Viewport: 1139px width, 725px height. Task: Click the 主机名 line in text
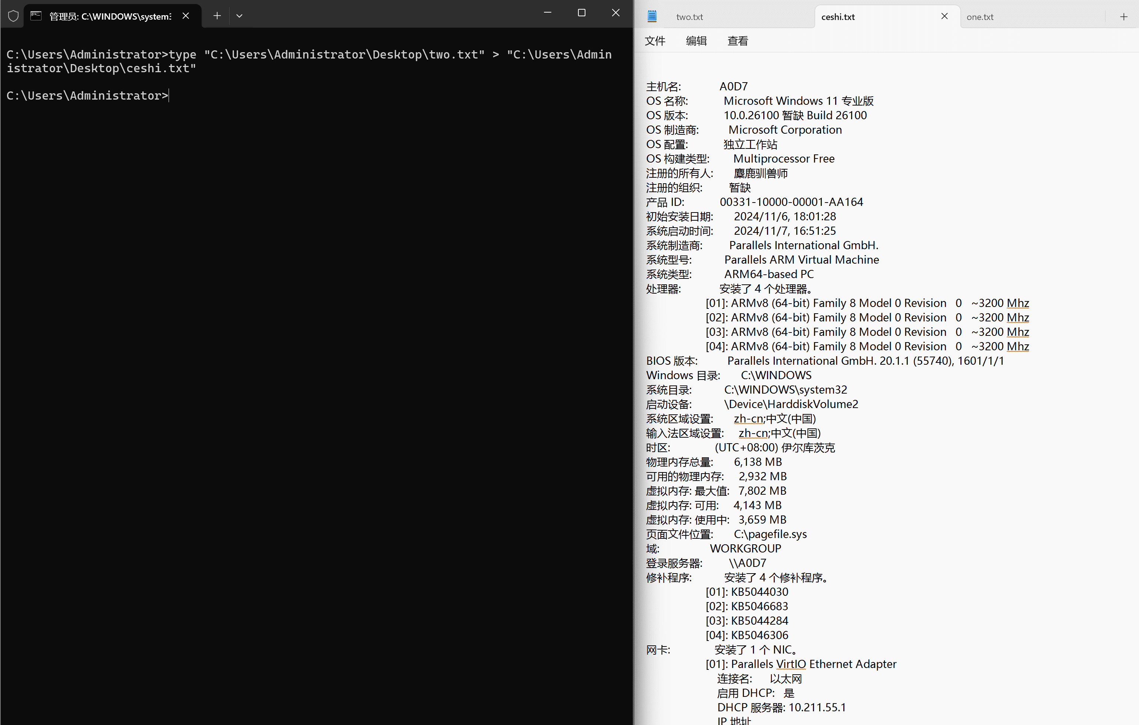coord(697,87)
